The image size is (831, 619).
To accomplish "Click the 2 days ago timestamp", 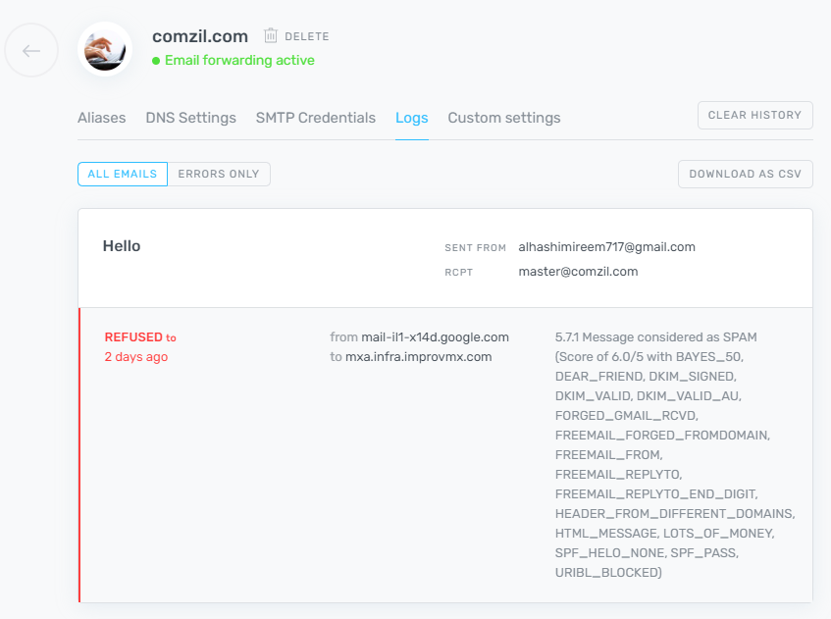I will pos(136,357).
